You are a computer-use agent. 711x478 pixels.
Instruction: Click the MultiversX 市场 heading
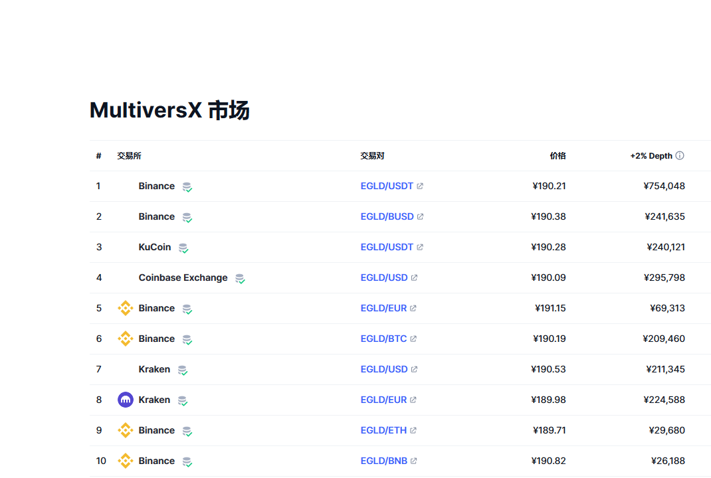point(169,110)
